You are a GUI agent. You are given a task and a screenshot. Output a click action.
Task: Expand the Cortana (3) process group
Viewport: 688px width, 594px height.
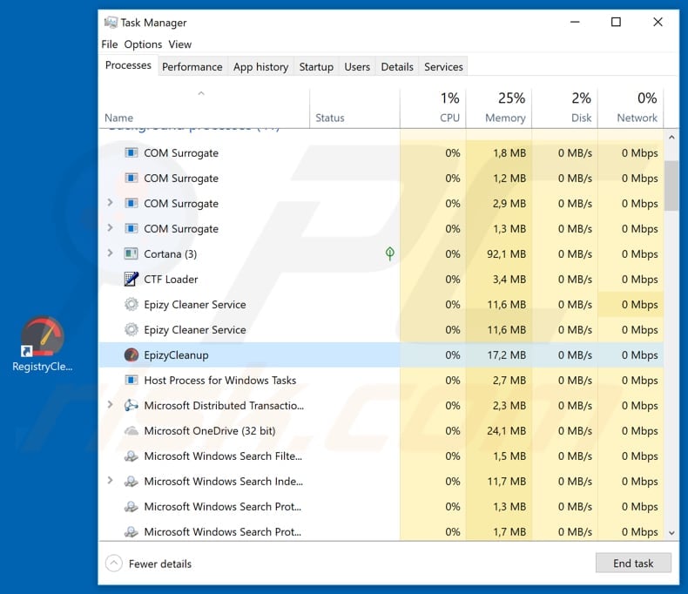tap(110, 253)
